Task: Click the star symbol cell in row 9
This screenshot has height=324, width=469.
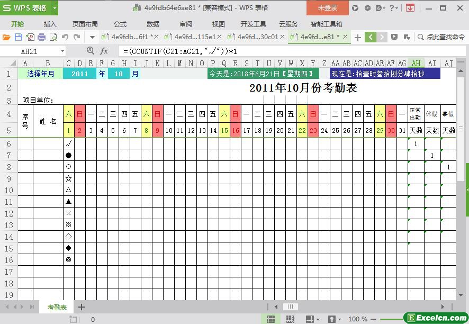Action: coord(68,178)
